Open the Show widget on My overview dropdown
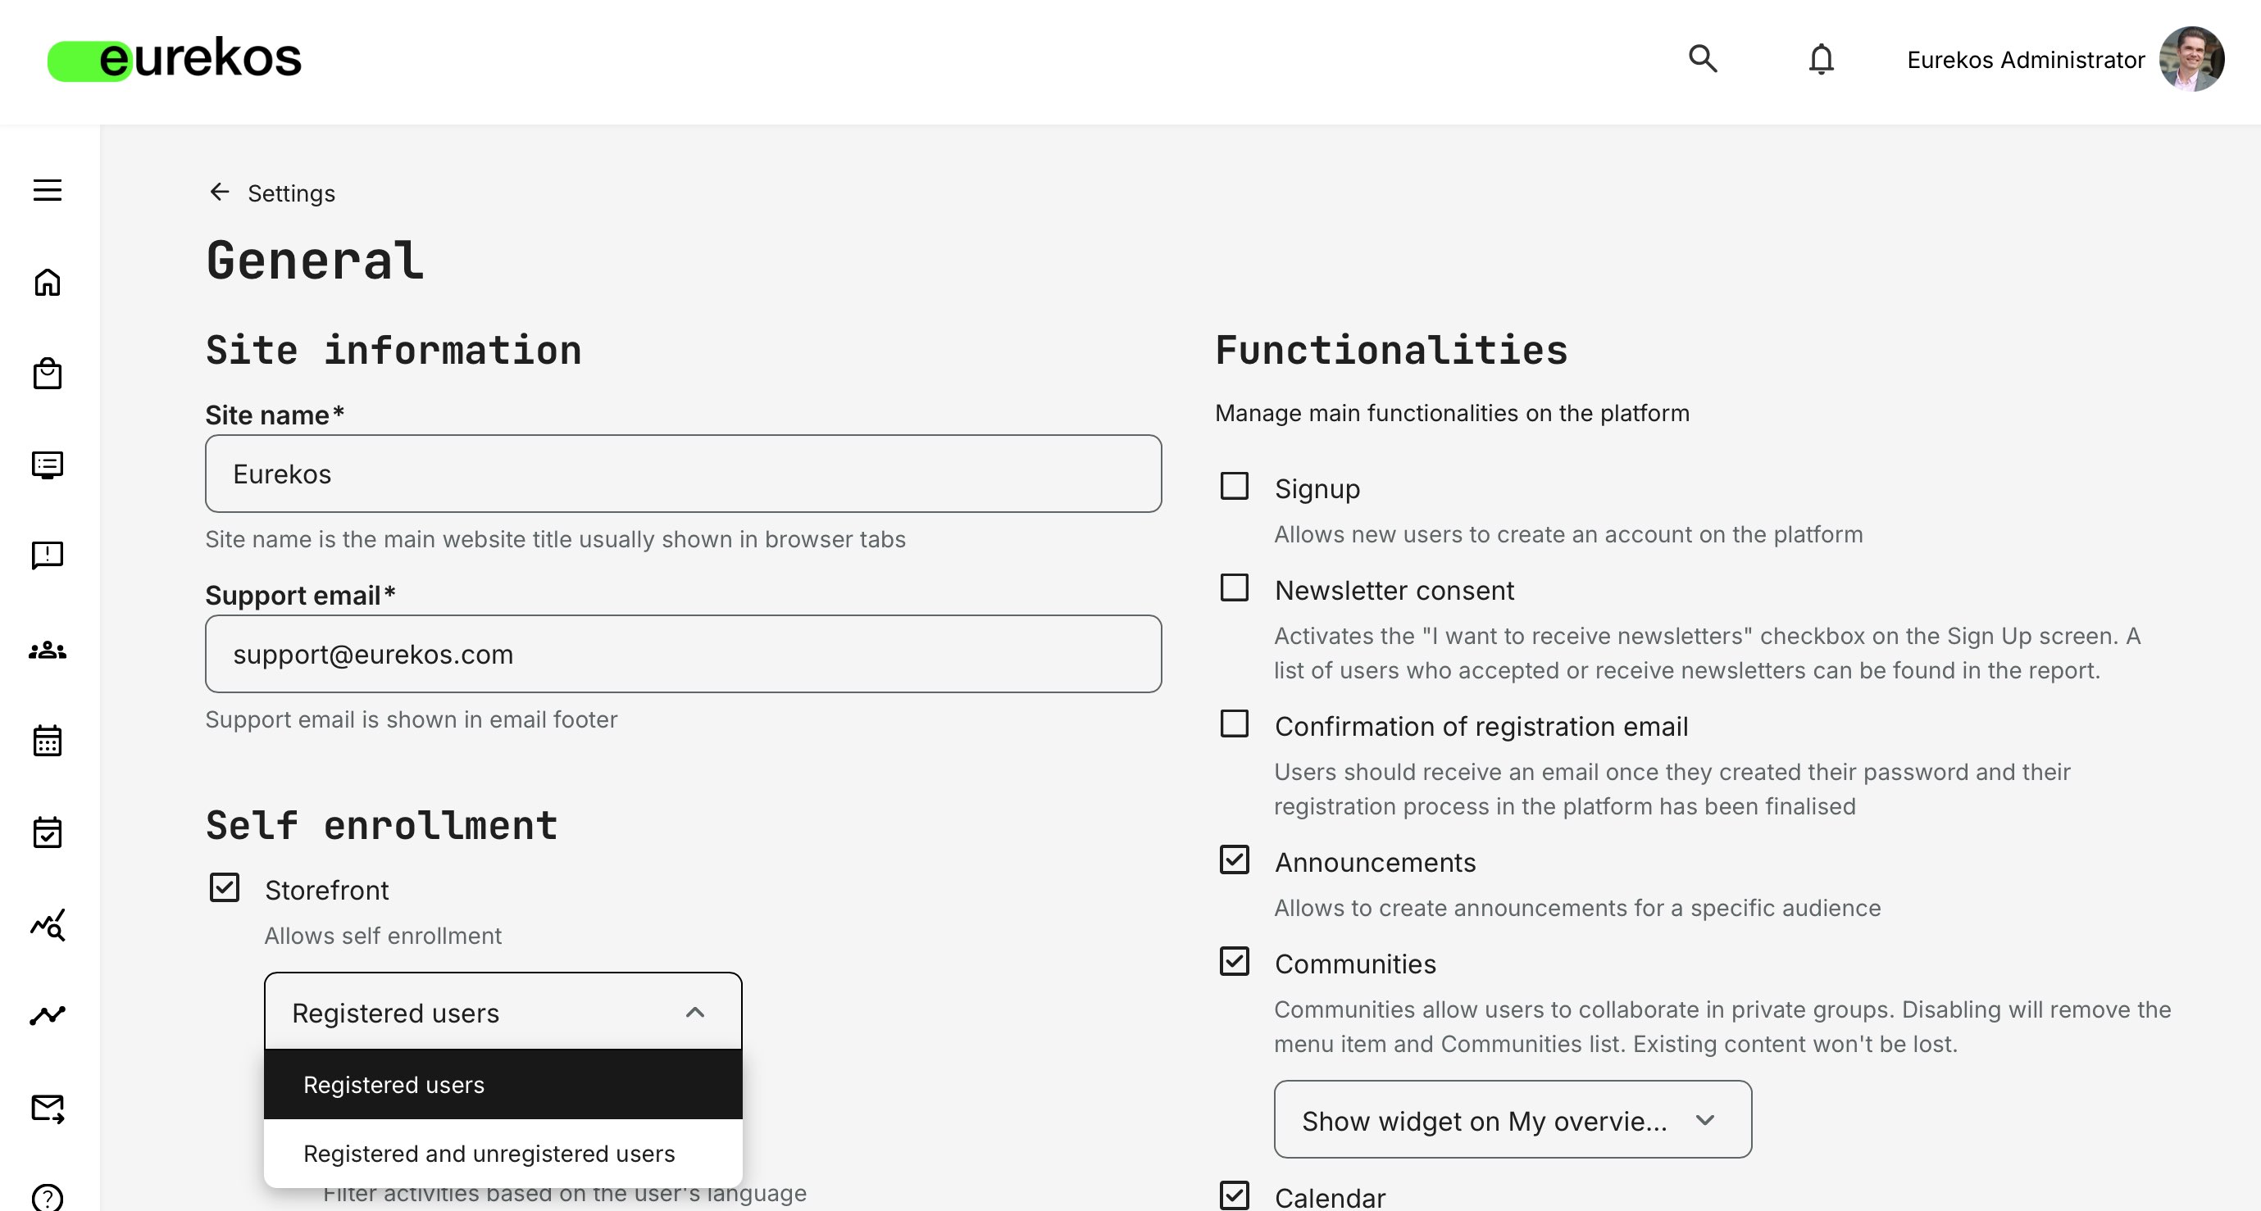2261x1211 pixels. click(x=1512, y=1120)
